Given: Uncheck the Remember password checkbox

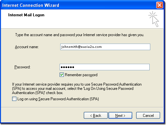Looking at the screenshot, I should (62, 75).
